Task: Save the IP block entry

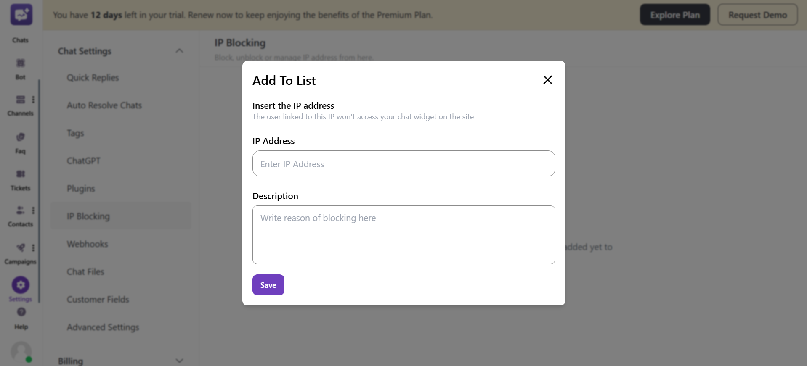Action: click(268, 284)
